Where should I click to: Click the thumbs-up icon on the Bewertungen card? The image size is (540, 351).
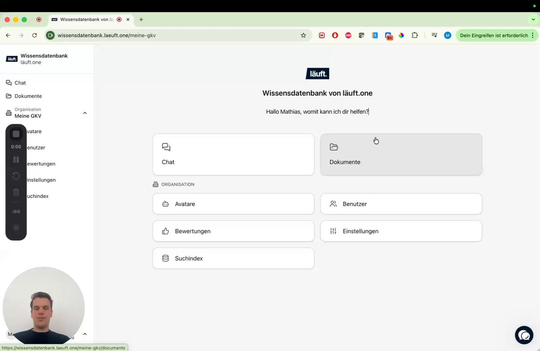coord(165,231)
